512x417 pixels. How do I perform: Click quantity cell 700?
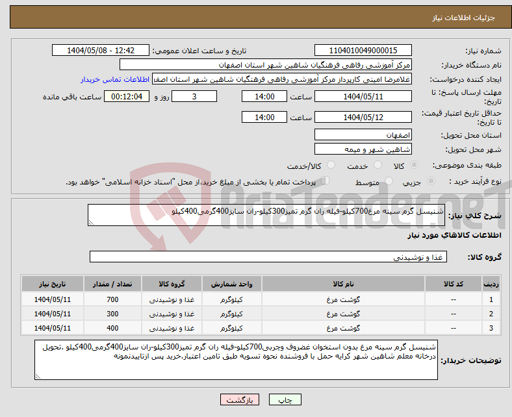point(112,299)
